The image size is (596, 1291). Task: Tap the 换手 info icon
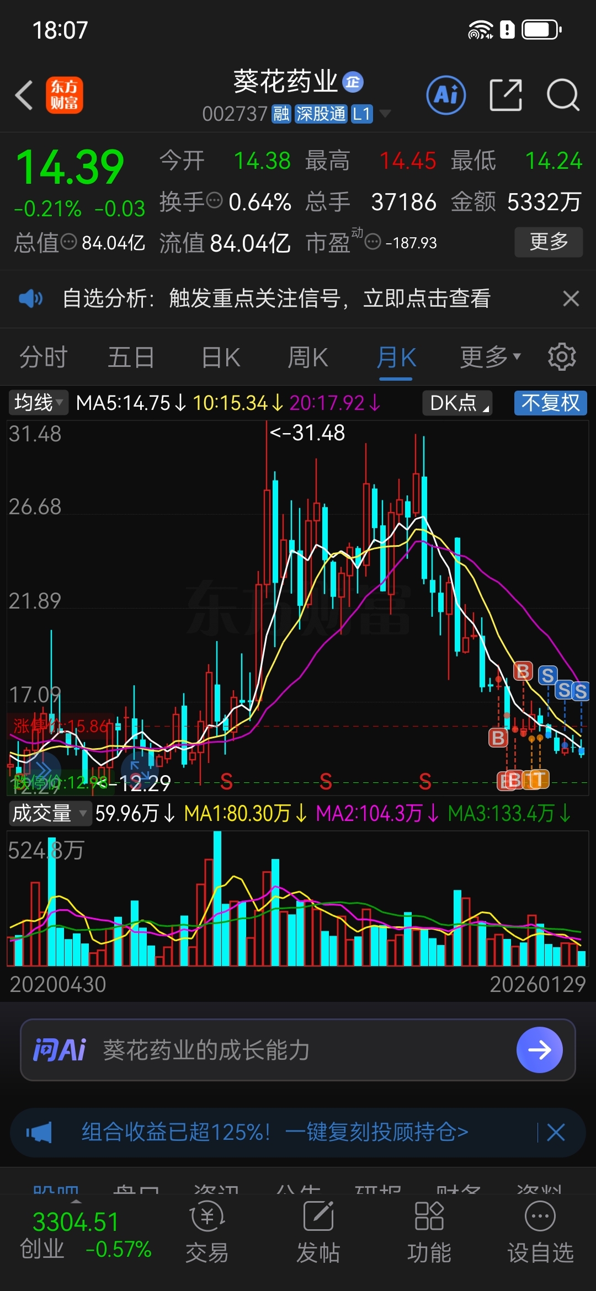[x=214, y=200]
